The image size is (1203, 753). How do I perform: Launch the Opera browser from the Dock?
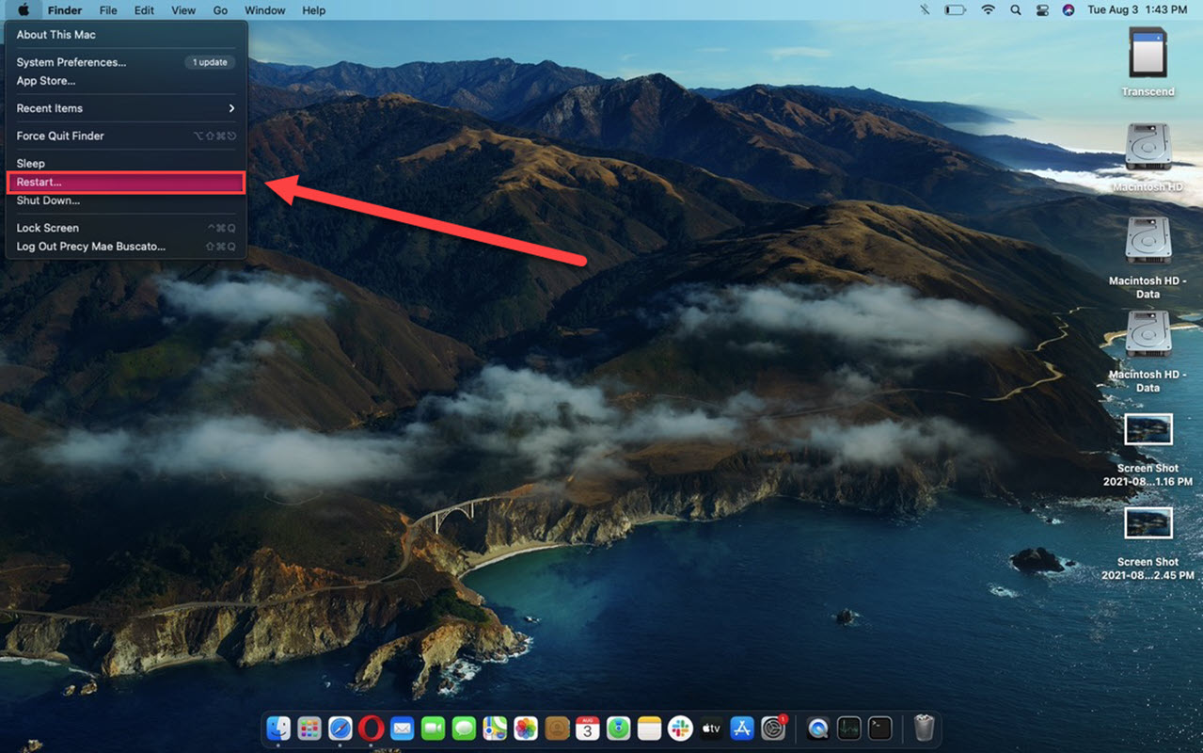369,728
